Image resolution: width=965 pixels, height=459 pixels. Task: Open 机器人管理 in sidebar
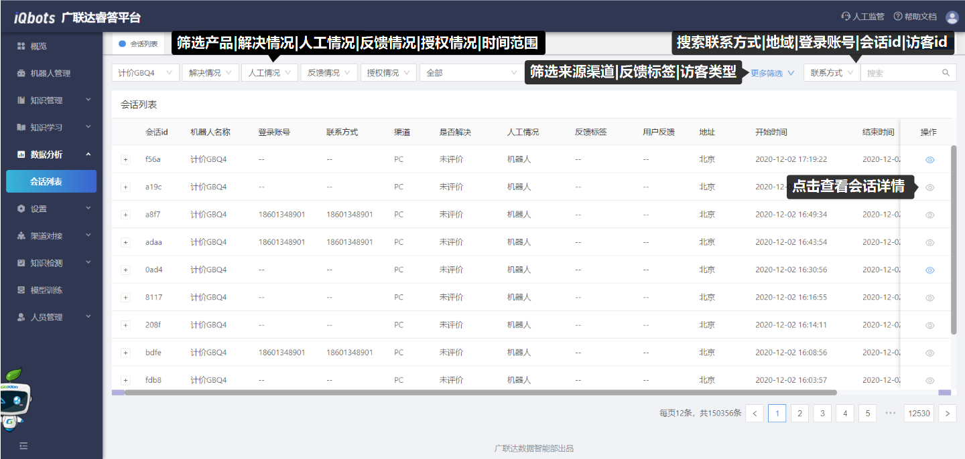50,74
